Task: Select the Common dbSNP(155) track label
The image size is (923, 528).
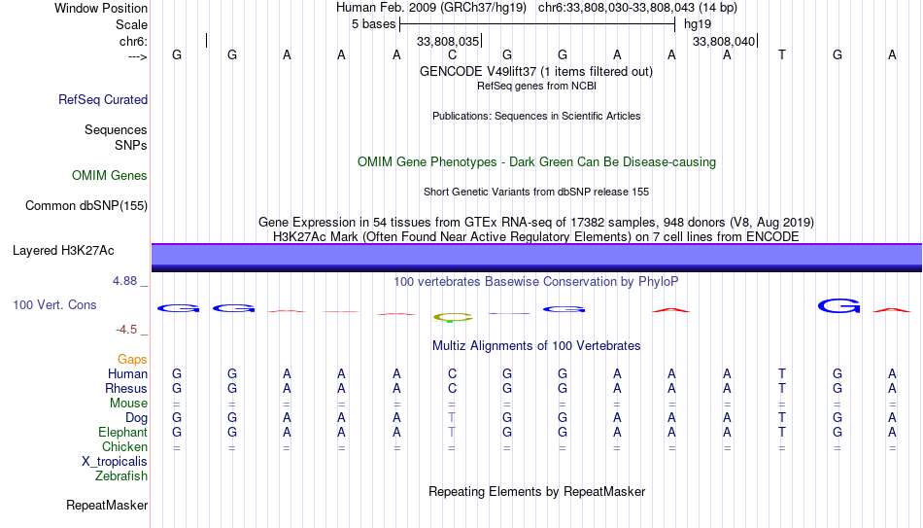Action: coord(86,206)
